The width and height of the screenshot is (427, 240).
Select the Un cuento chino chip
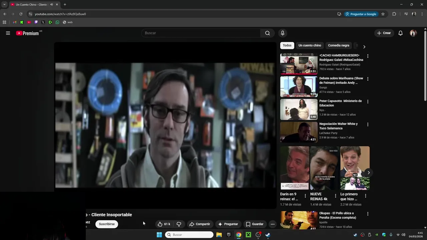point(310,45)
